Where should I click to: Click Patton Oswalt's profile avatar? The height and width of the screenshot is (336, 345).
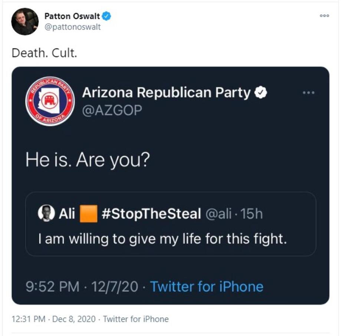click(x=25, y=22)
